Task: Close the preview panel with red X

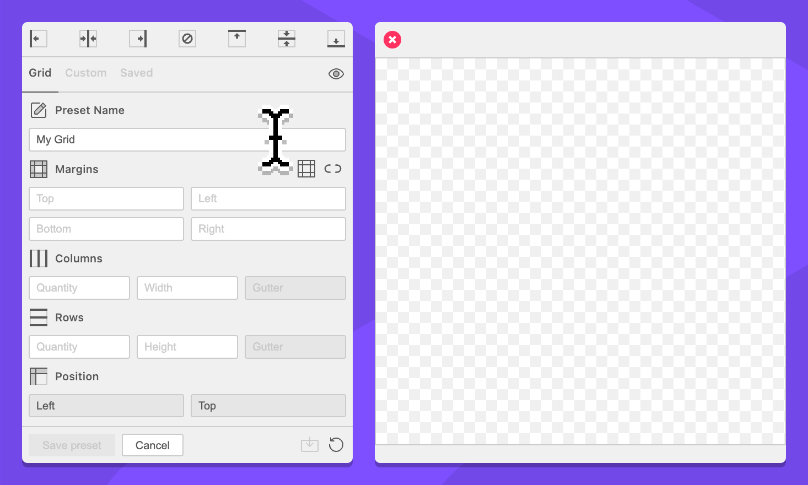Action: click(392, 40)
